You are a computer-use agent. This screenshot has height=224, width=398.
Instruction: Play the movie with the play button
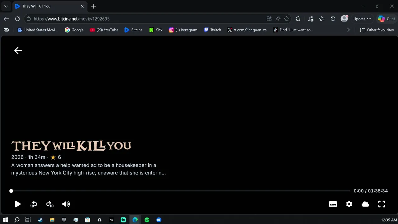pyautogui.click(x=18, y=204)
